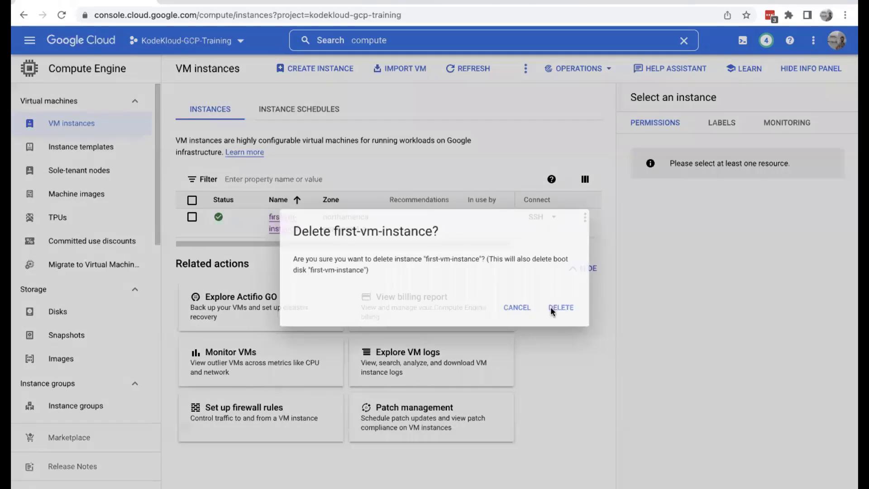Collapse the Virtual machines section

tap(134, 101)
